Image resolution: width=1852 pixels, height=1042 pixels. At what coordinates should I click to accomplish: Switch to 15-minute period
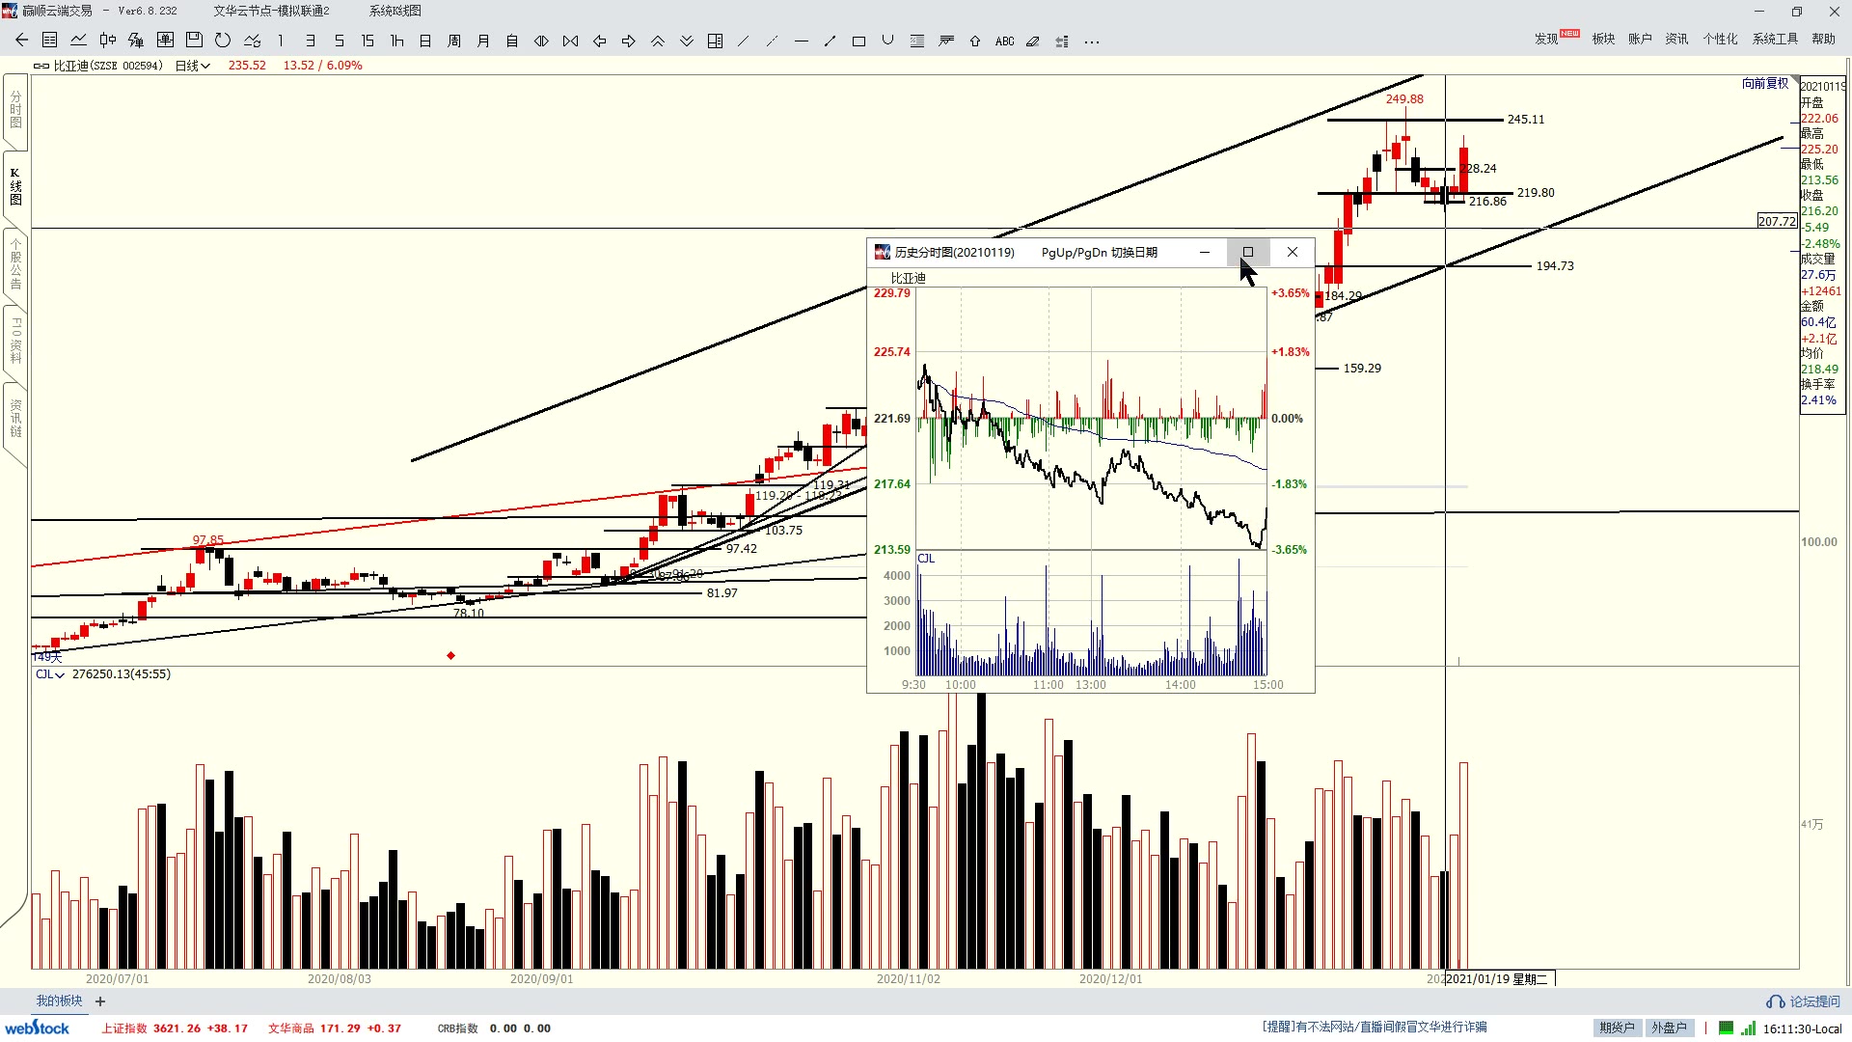point(368,41)
